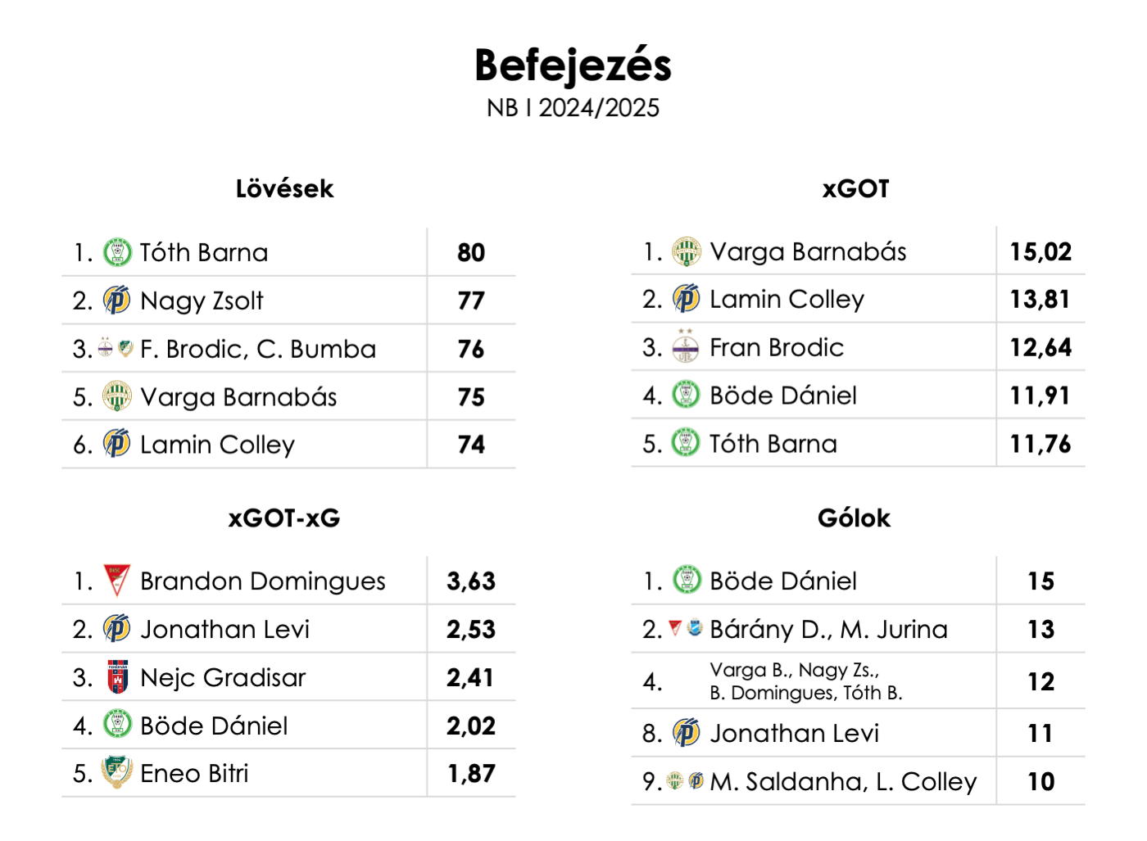Click the ETO crest beside Eneo Bitri

tap(117, 772)
